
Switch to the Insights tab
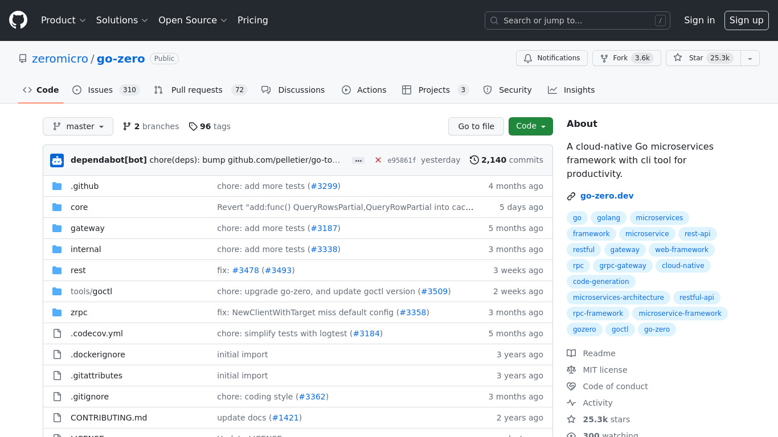[x=571, y=90]
